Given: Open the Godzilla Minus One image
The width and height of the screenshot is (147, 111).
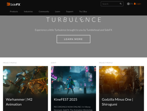Looking at the screenshot, I should pyautogui.click(x=121, y=80).
